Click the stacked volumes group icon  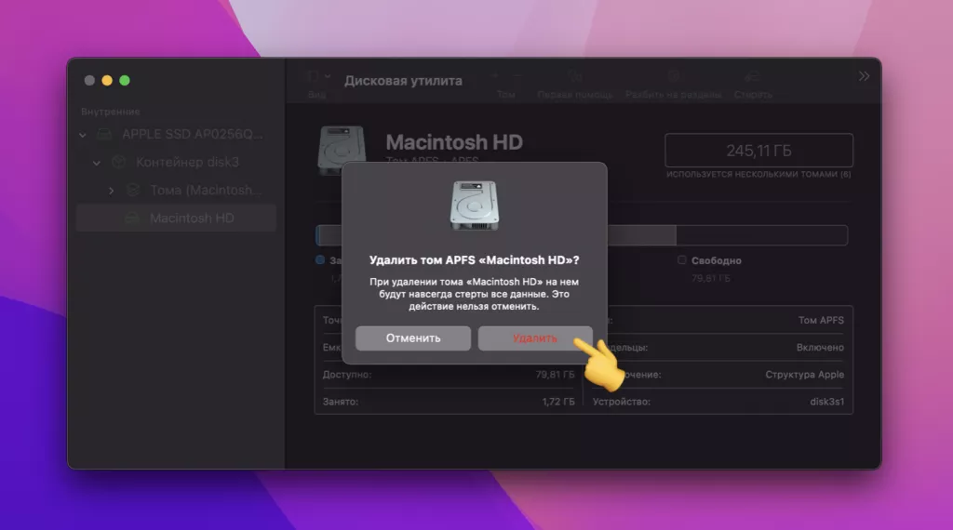pos(133,190)
